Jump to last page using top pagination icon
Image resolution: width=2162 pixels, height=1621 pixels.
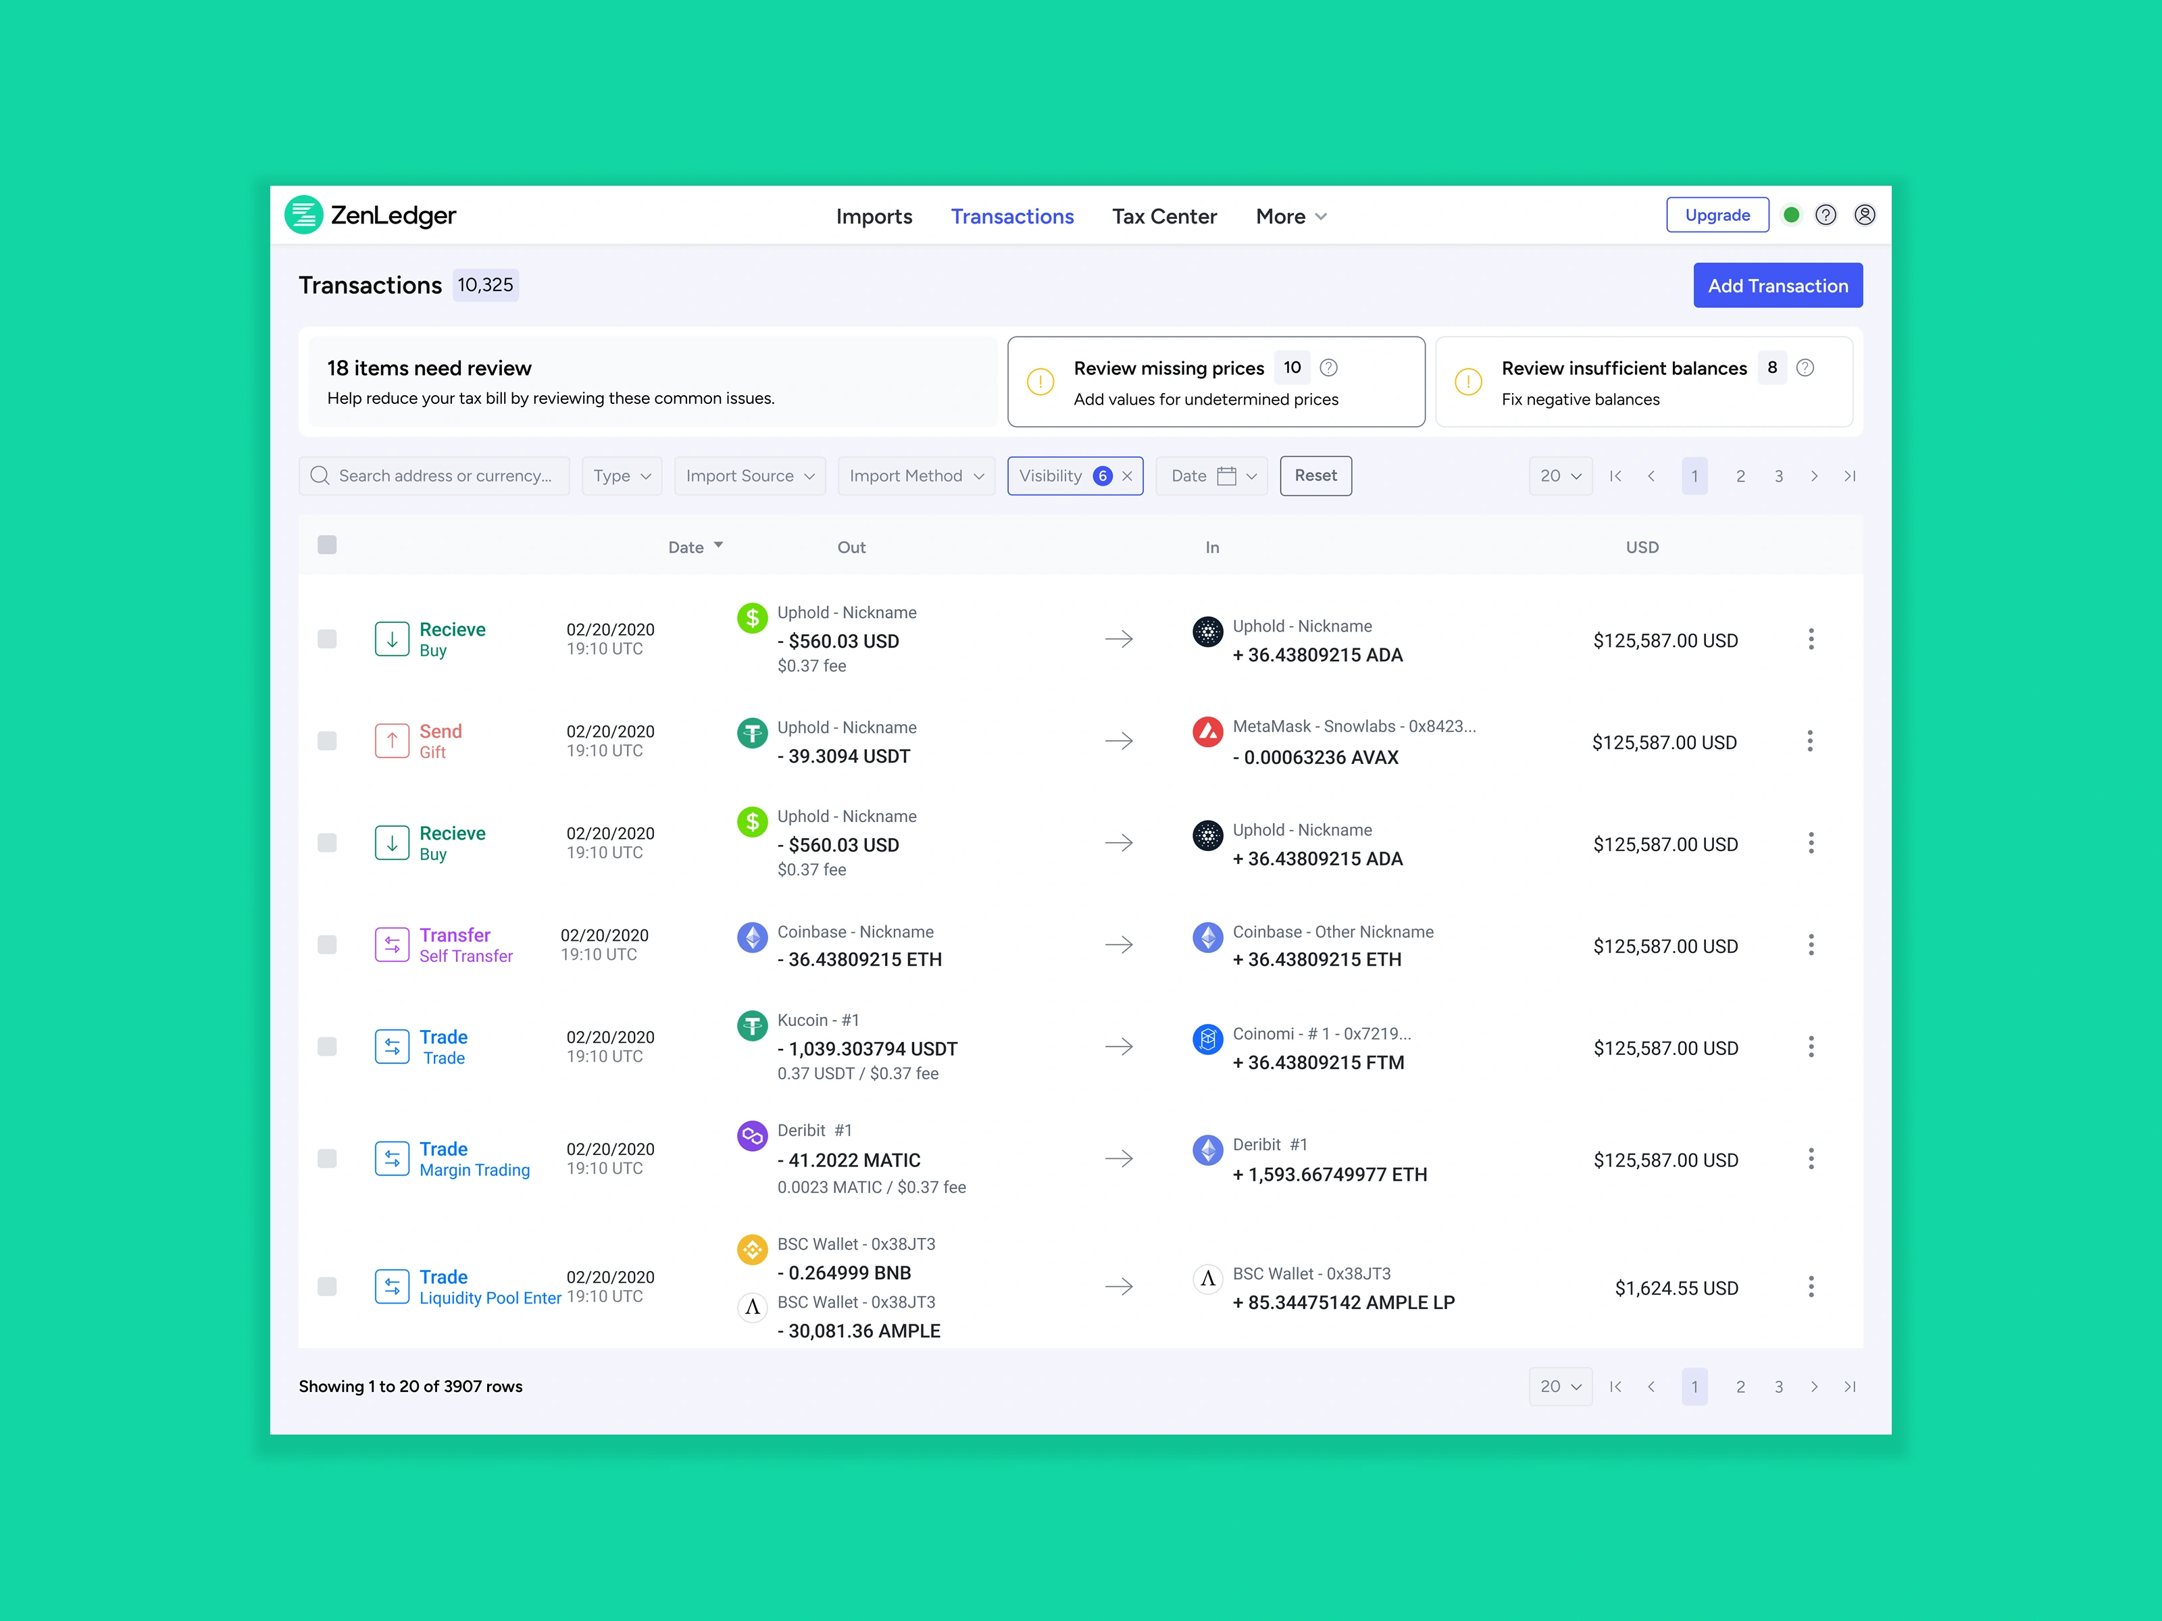click(1849, 476)
